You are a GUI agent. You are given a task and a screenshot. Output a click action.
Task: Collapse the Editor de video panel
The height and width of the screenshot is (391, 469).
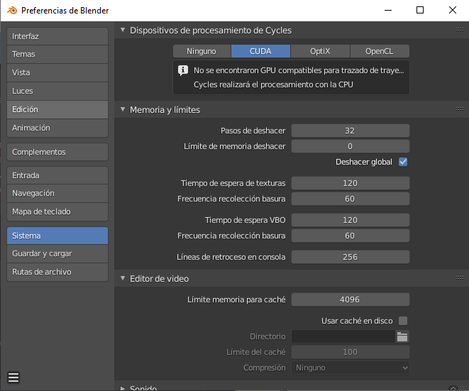[123, 278]
